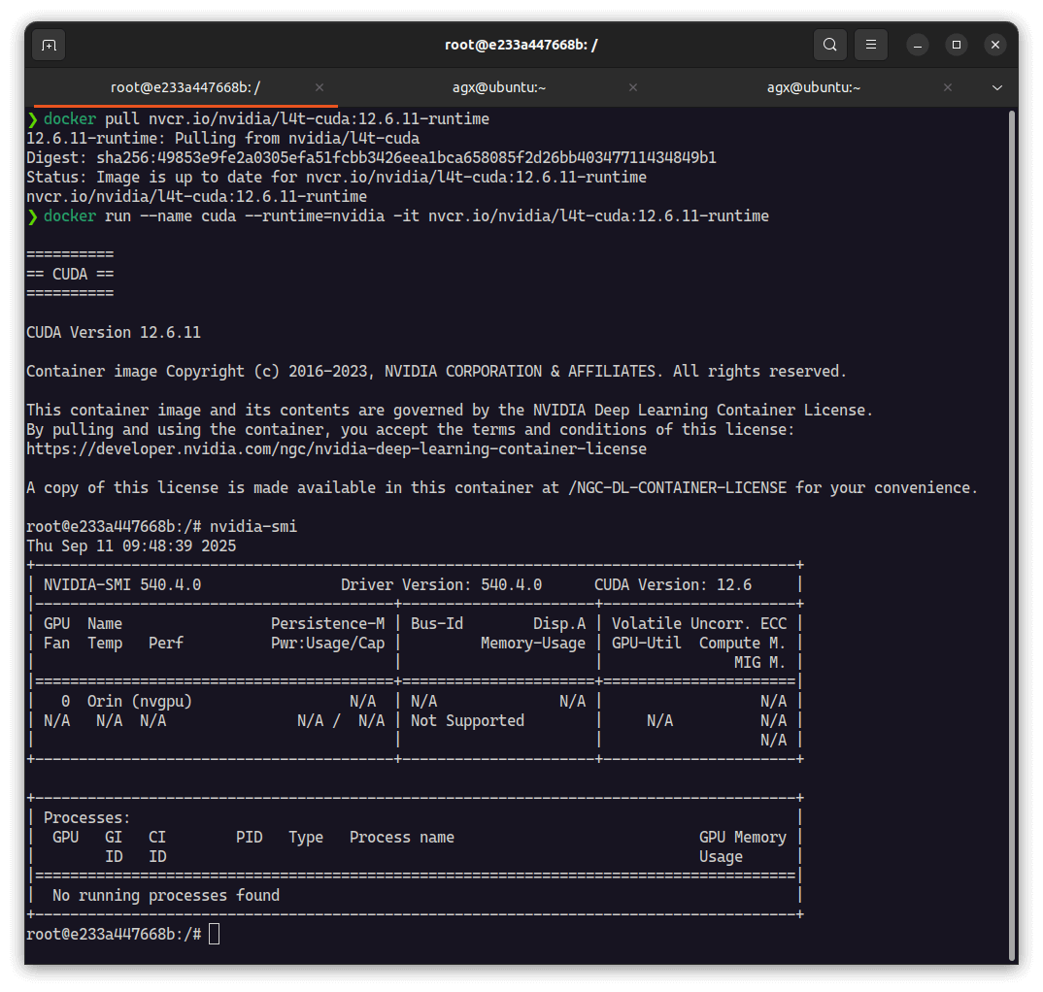Click the nvidia-smi command text

(252, 527)
